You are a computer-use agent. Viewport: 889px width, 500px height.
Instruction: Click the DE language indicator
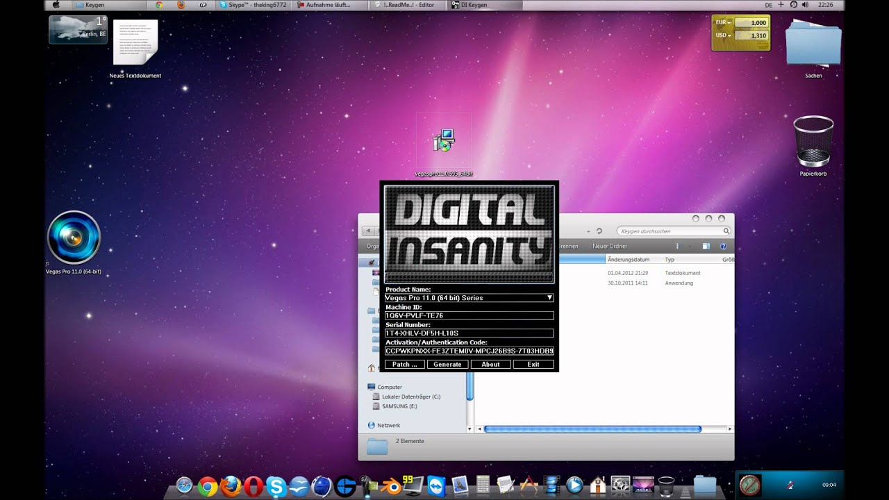coord(769,5)
